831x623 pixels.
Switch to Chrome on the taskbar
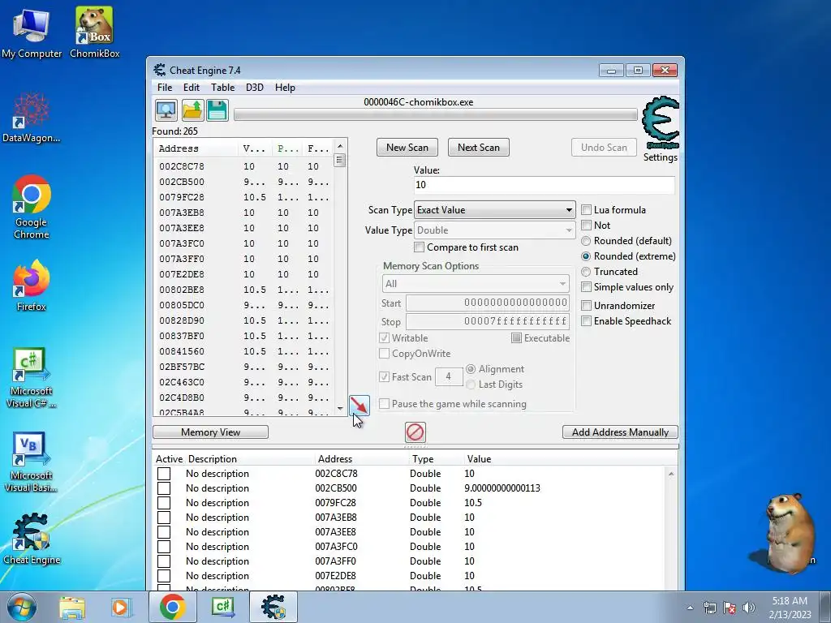173,607
